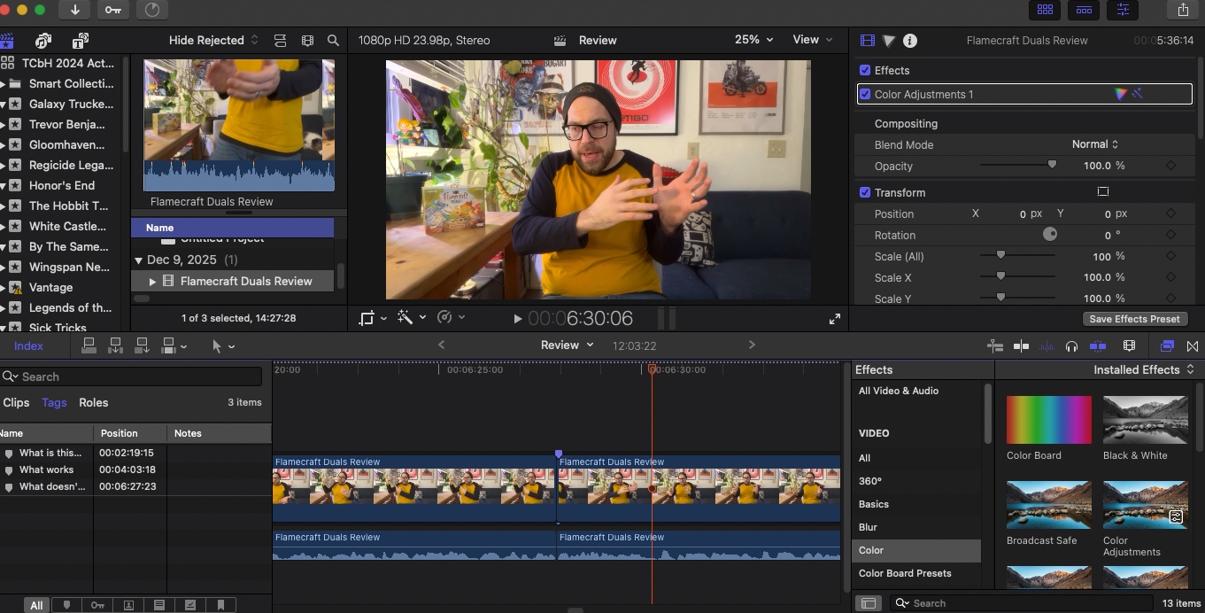Adjust the Opacity slider handle
This screenshot has width=1205, height=613.
[x=1052, y=165]
